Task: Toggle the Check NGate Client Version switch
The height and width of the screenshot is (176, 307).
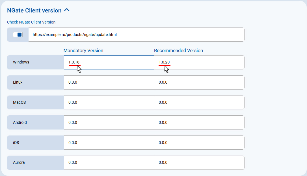Action: (18, 35)
